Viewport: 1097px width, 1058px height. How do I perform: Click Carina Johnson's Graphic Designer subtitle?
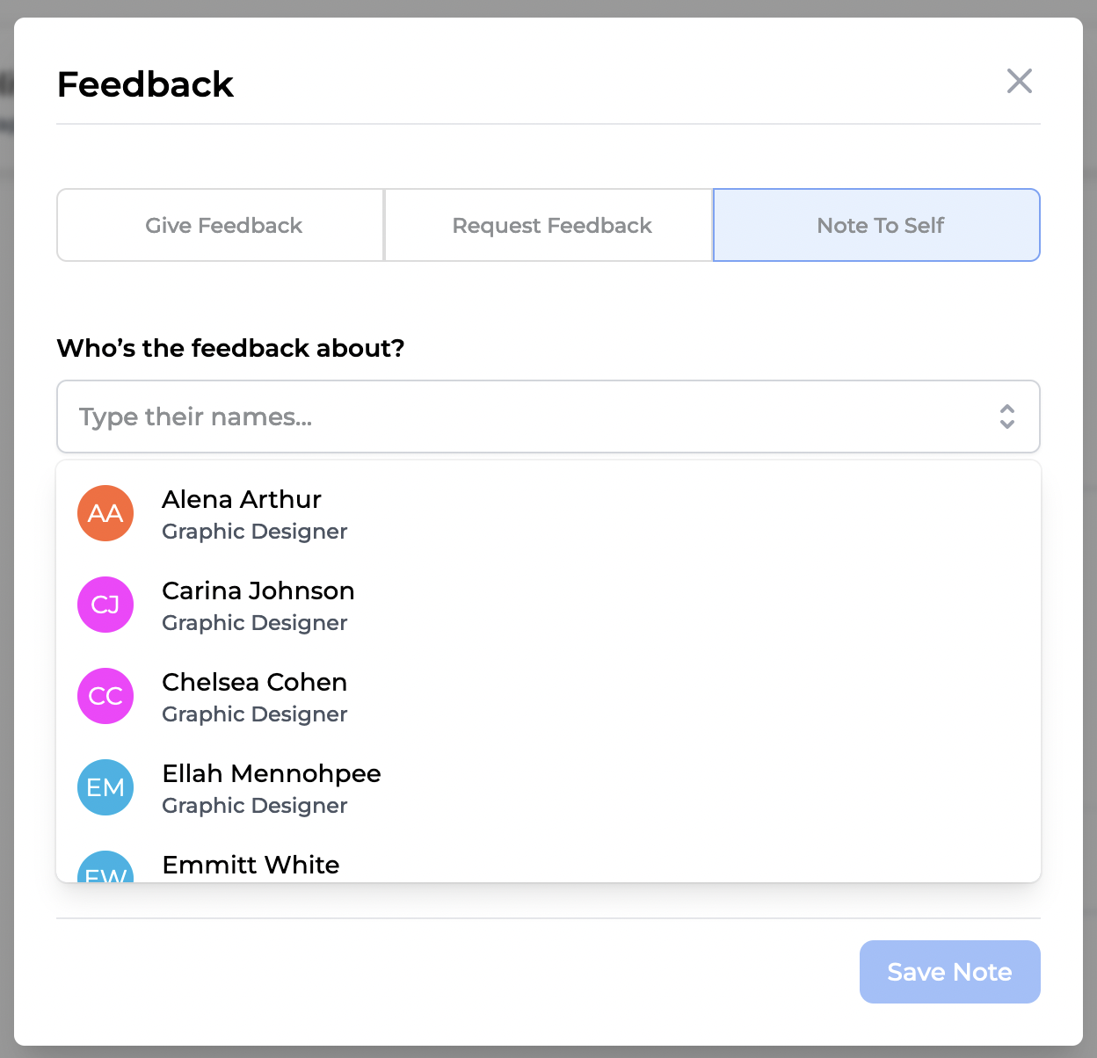[255, 623]
